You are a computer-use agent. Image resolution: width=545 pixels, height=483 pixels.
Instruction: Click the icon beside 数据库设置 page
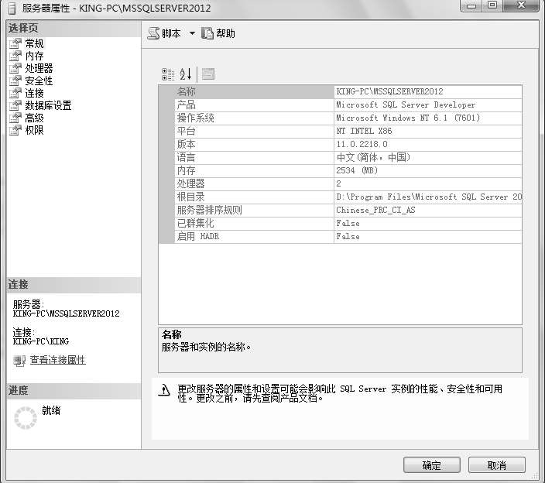tap(15, 105)
